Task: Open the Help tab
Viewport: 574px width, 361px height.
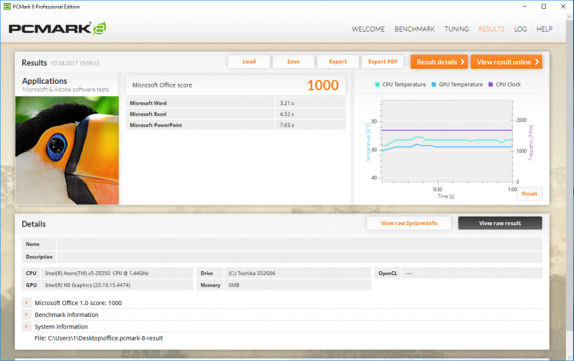Action: point(545,29)
